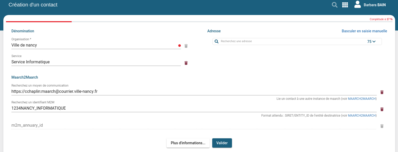Click the search magnifier icon in header
This screenshot has height=152, width=398.
335,5
